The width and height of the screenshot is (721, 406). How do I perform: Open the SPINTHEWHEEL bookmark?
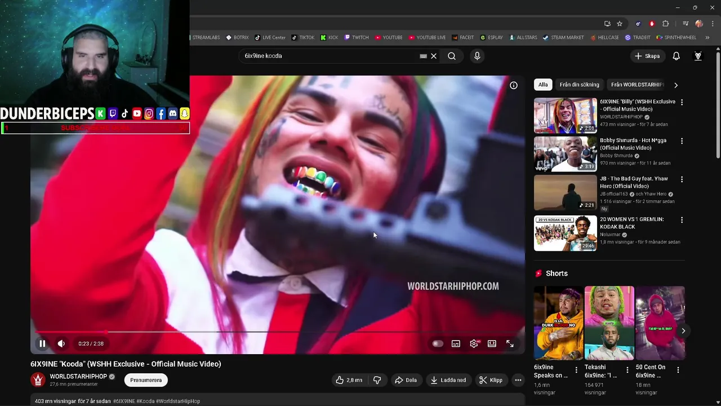point(676,38)
